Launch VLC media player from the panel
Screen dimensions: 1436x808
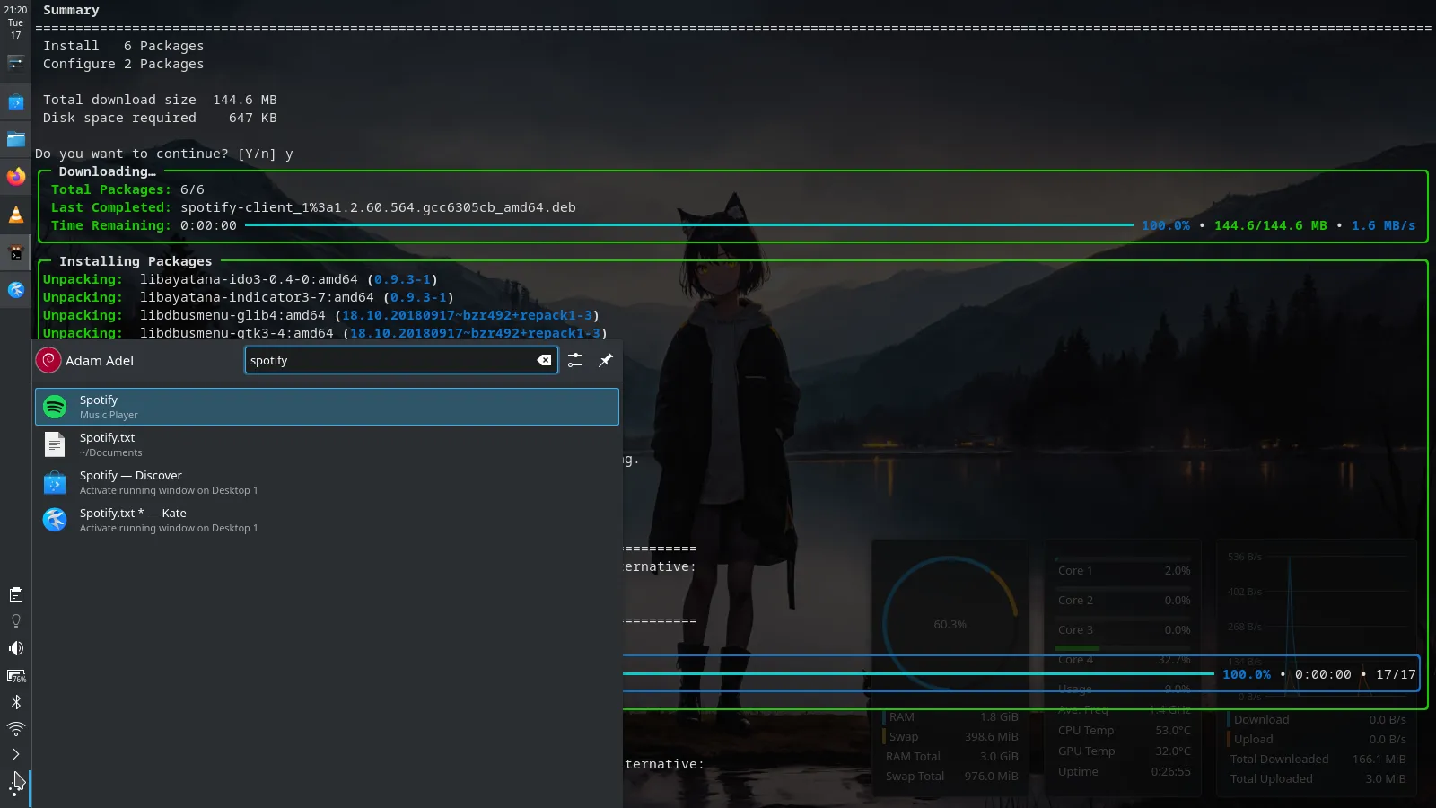(x=15, y=215)
